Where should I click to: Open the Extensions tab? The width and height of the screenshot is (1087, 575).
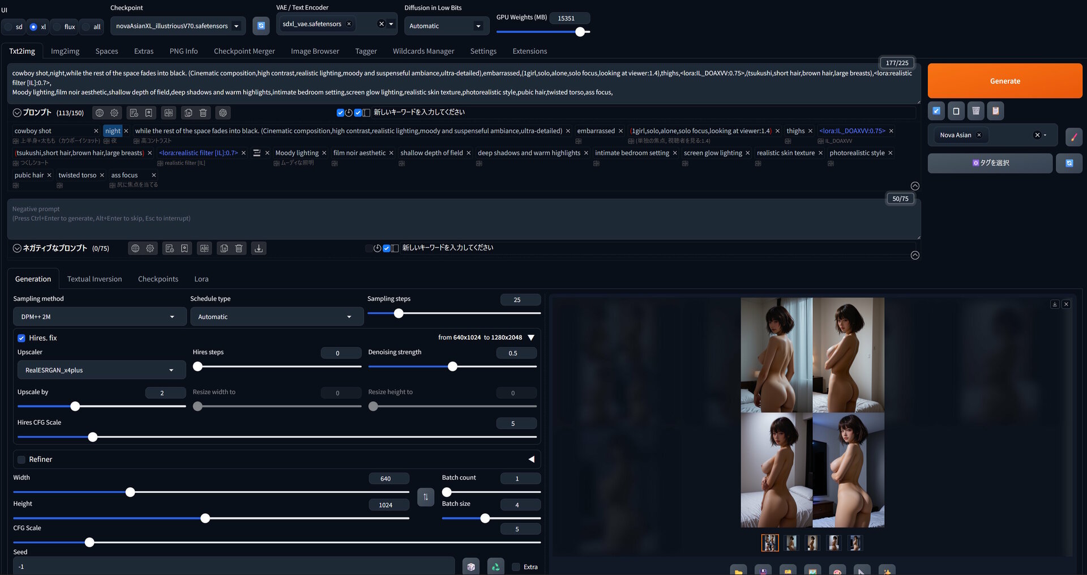529,51
